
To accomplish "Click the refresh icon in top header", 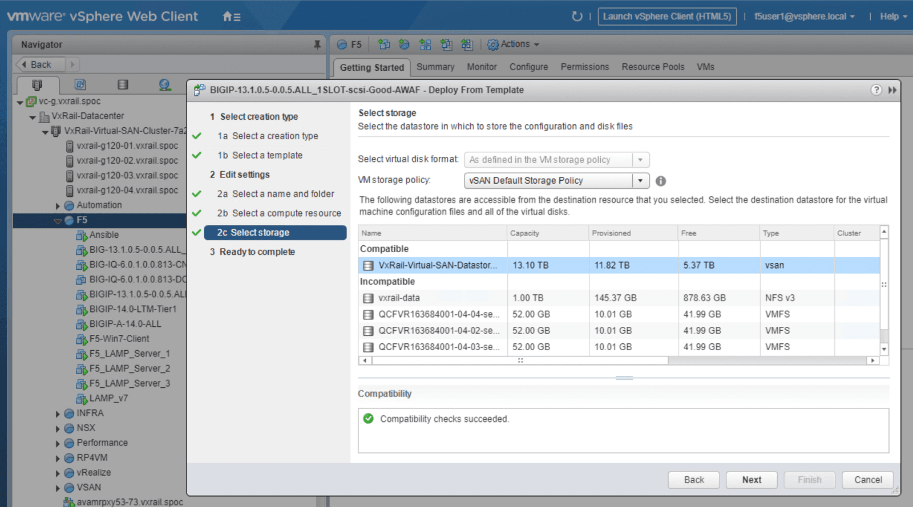I will (577, 17).
